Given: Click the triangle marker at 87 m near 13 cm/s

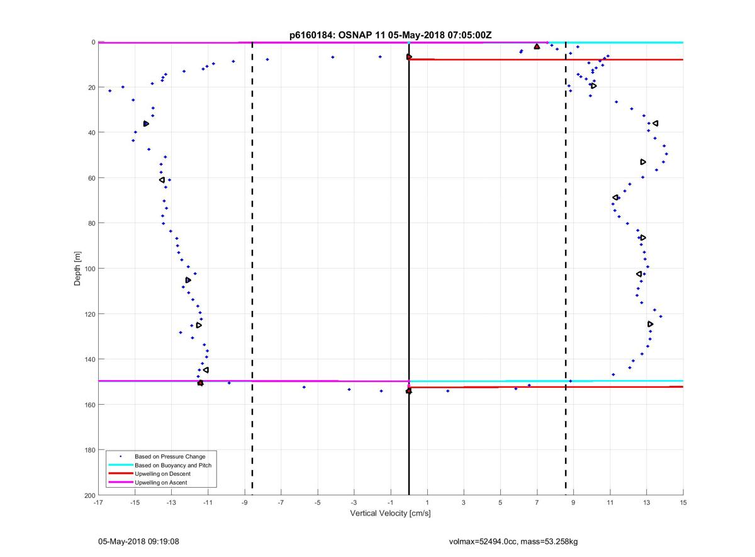Looking at the screenshot, I should [642, 238].
